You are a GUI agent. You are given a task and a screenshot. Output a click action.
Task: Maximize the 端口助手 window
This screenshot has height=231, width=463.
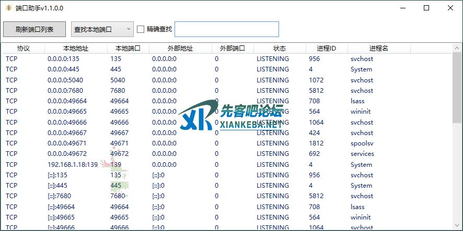pyautogui.click(x=426, y=8)
